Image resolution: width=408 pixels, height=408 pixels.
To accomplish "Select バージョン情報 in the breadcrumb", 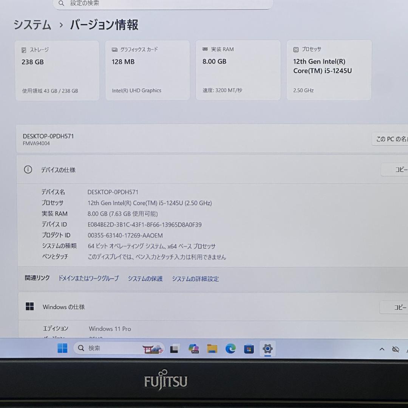I will click(x=104, y=25).
